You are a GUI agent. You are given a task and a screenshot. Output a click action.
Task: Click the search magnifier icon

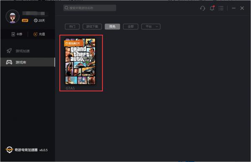67,8
